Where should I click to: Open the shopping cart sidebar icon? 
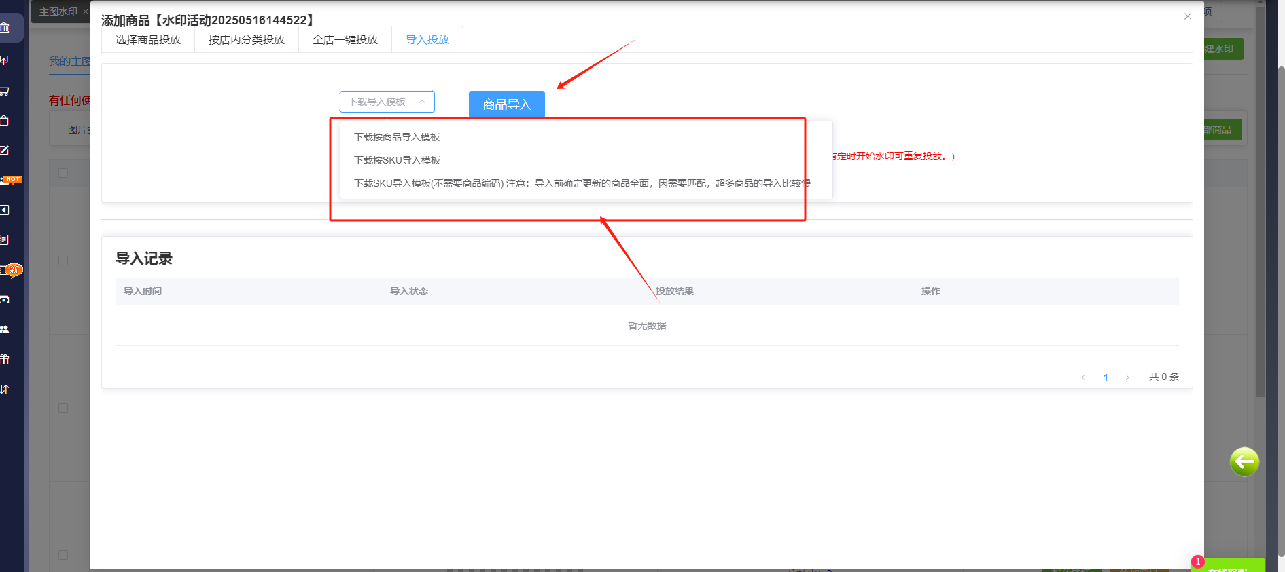(5, 91)
